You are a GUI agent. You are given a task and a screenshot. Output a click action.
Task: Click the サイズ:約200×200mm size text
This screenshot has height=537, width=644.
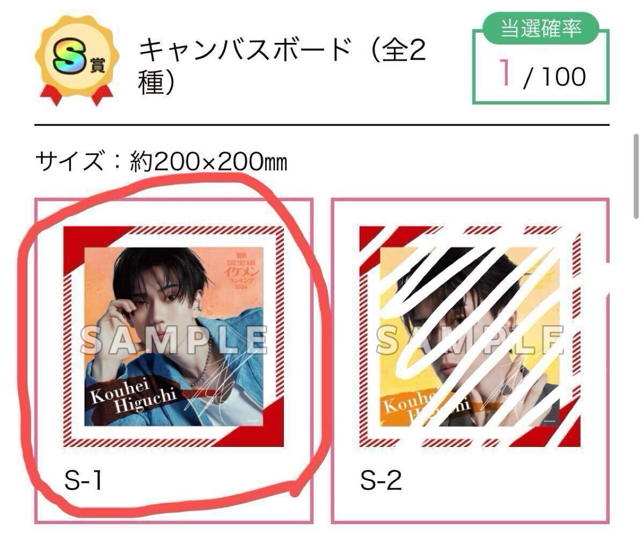coord(162,161)
